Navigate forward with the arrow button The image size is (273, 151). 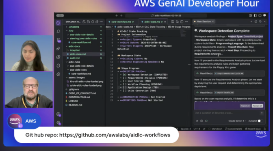tap(121, 15)
